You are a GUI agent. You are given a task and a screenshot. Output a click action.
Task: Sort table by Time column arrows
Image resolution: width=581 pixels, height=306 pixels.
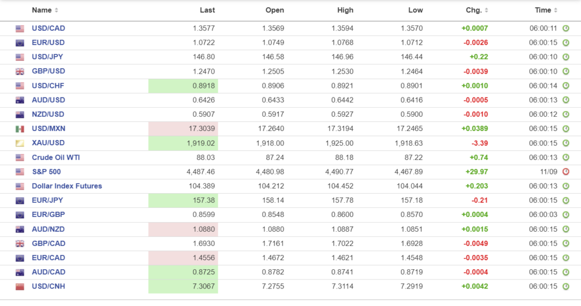(555, 10)
